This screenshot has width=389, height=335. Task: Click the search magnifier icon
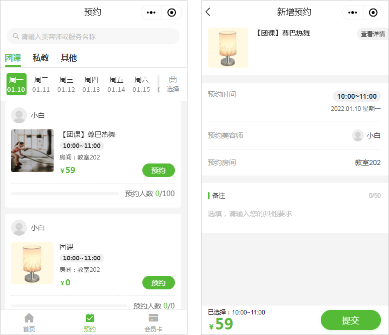click(x=16, y=36)
